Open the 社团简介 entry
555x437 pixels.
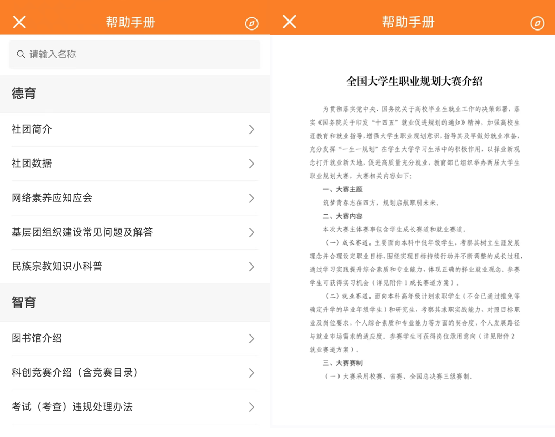pos(32,129)
